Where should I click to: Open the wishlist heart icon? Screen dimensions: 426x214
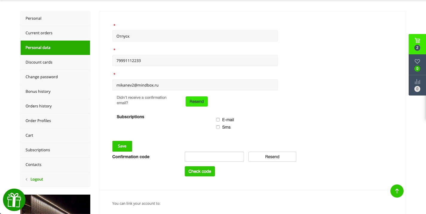pyautogui.click(x=417, y=61)
